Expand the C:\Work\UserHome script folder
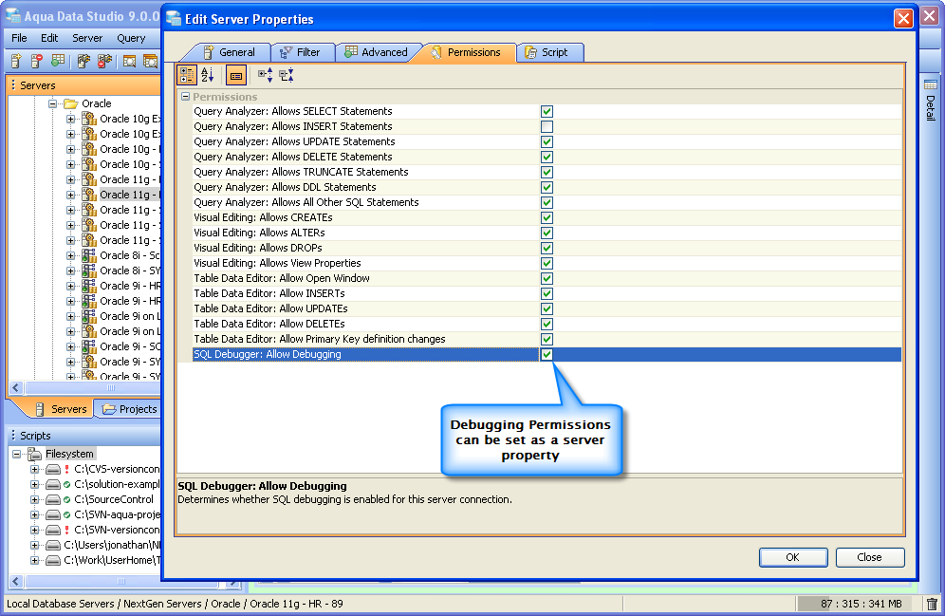 35,561
